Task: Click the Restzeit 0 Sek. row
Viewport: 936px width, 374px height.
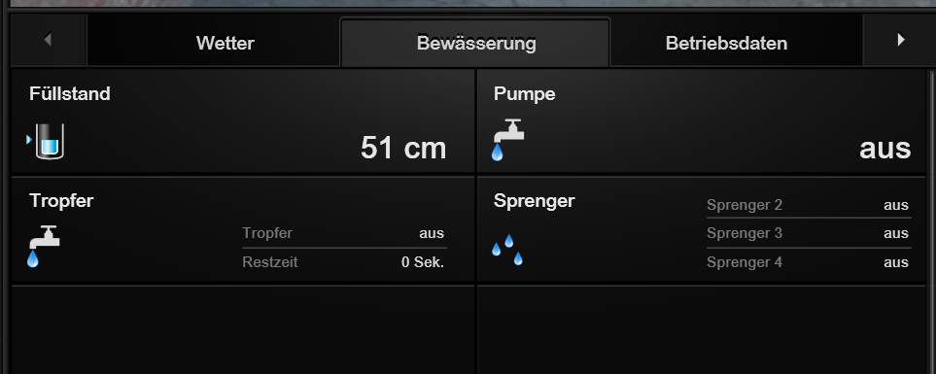Action: click(x=344, y=262)
